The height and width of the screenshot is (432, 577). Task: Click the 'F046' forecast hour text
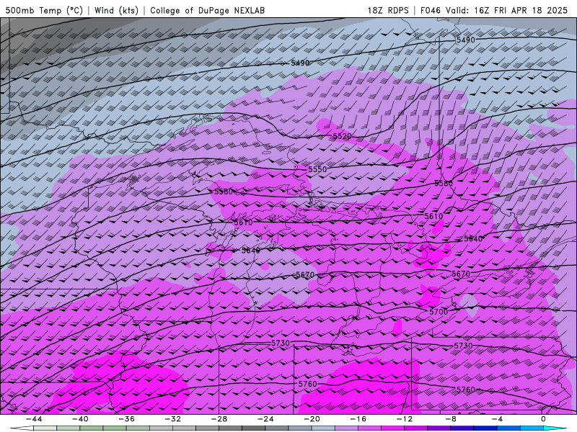[x=430, y=11]
